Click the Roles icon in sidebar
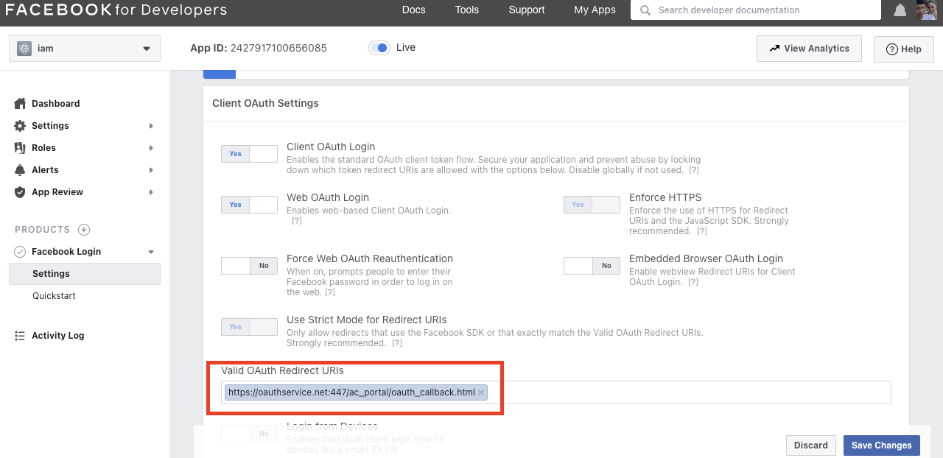 20,147
